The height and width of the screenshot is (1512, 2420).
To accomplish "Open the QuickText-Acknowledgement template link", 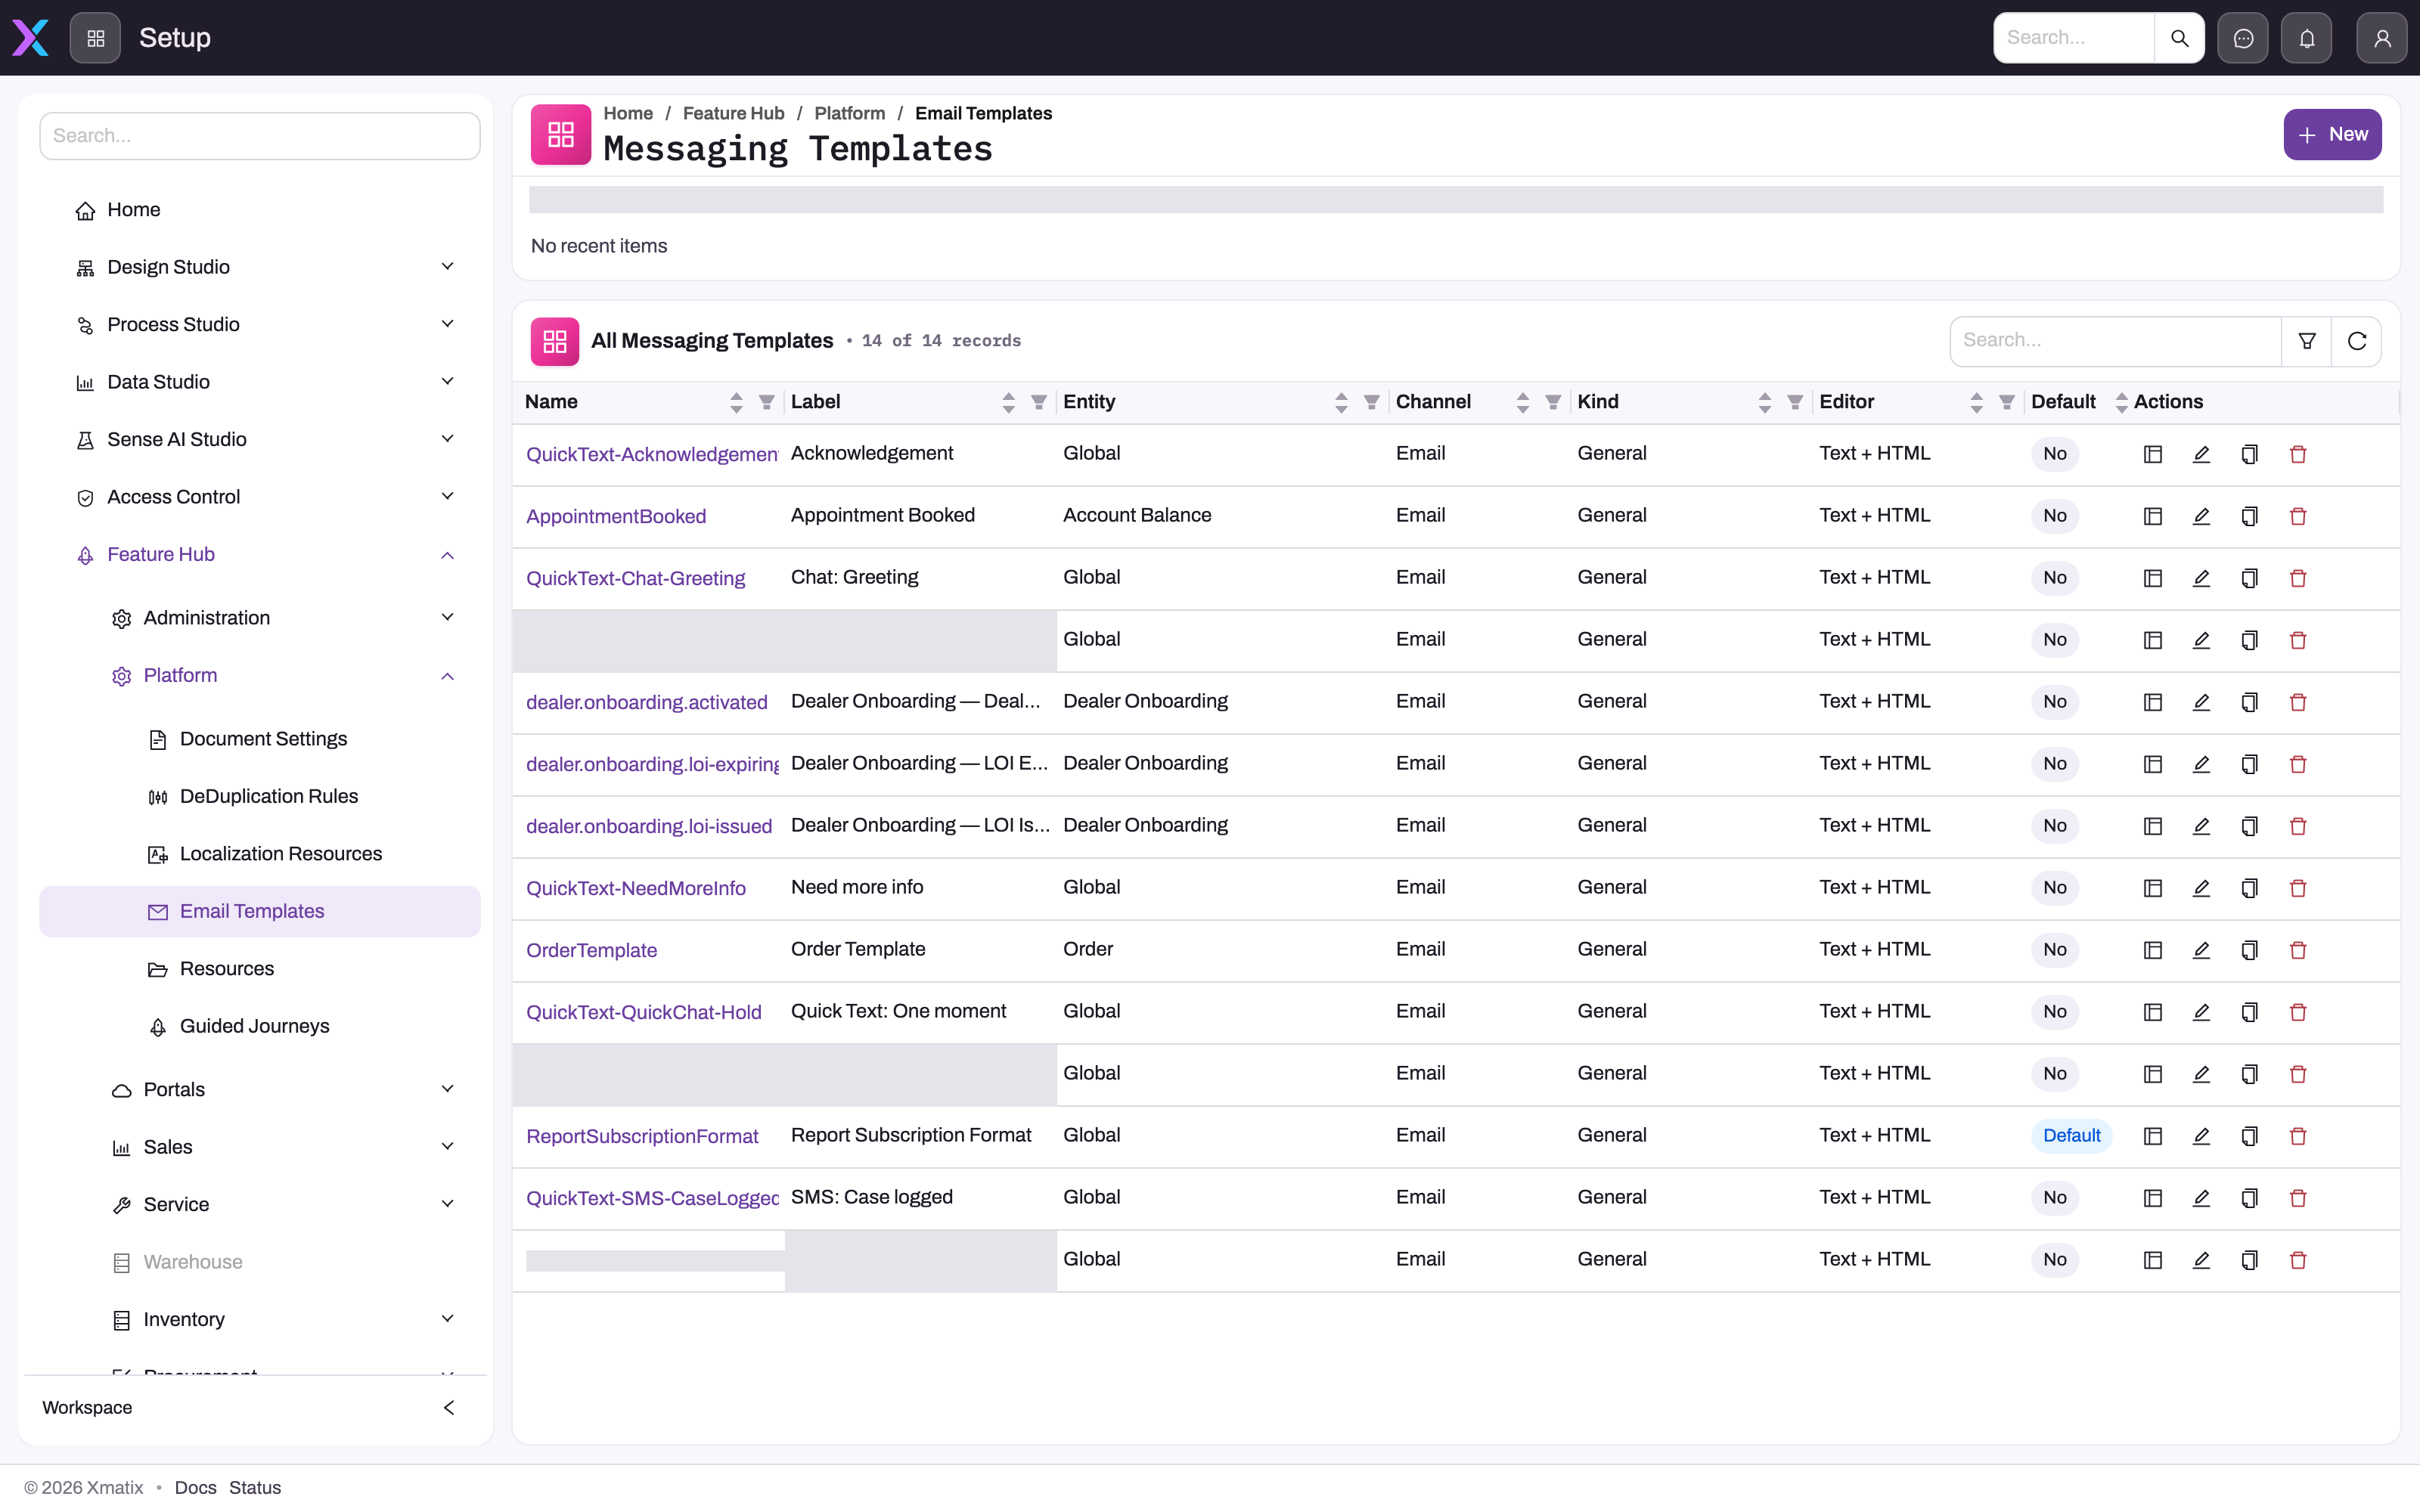I will click(x=652, y=454).
